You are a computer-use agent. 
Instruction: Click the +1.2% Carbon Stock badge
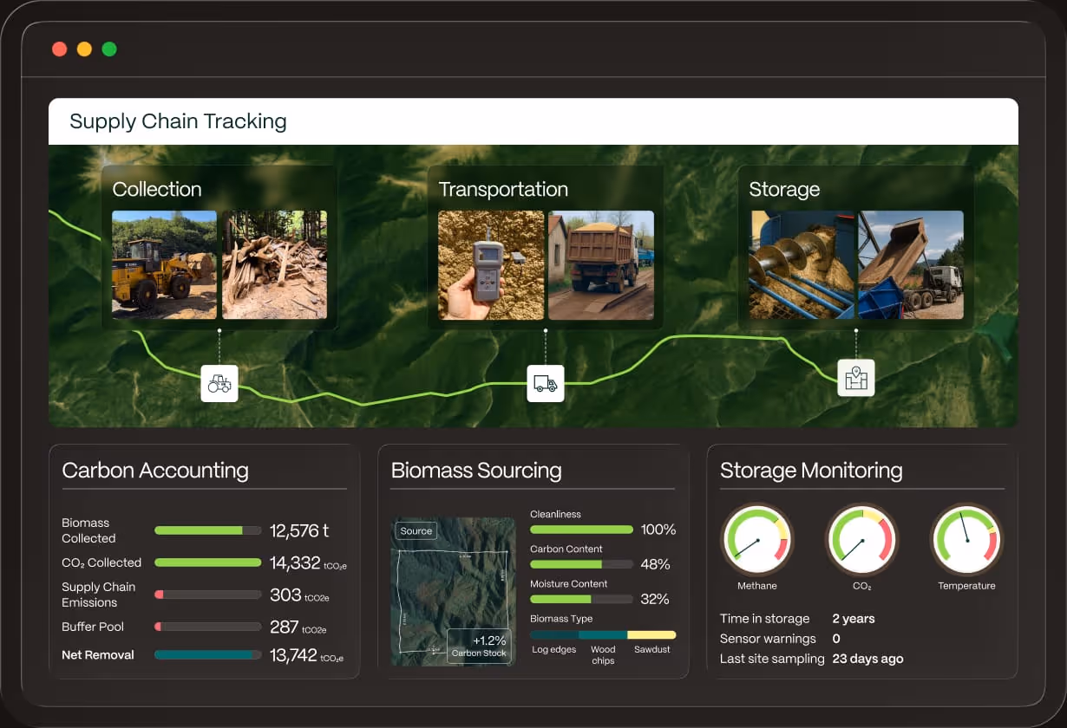(479, 647)
